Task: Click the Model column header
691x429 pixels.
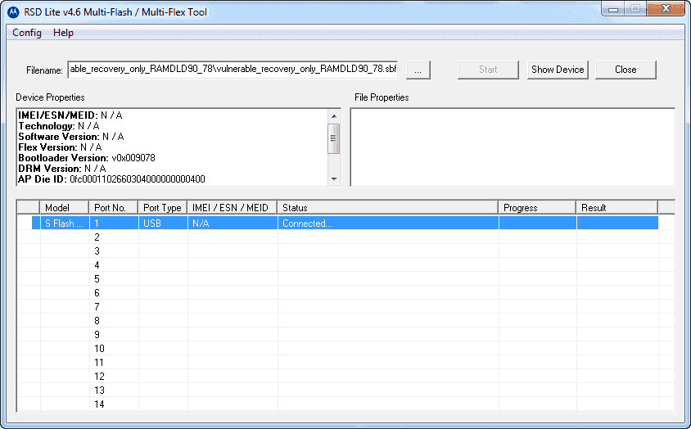Action: click(x=65, y=208)
